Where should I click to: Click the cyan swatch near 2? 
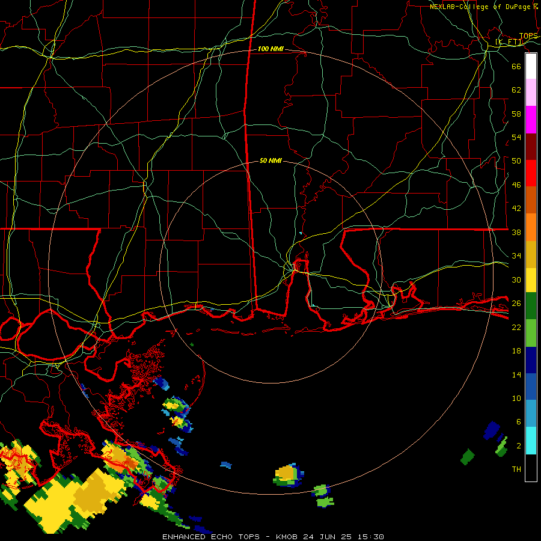point(531,441)
